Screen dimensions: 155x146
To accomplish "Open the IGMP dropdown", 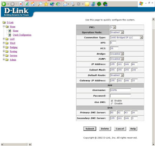I will [x=117, y=59].
